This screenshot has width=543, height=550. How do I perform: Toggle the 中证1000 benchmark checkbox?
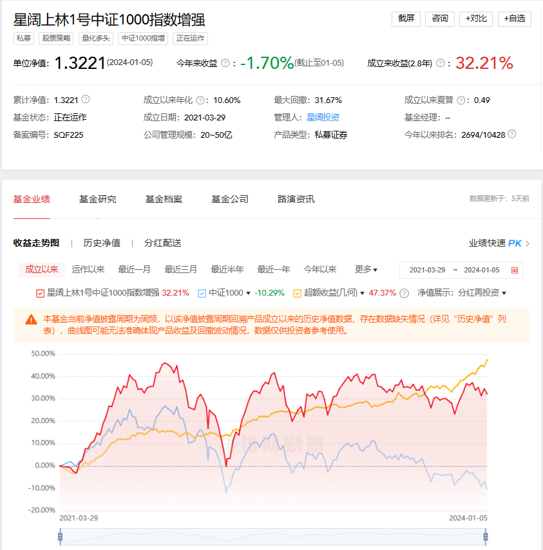202,293
